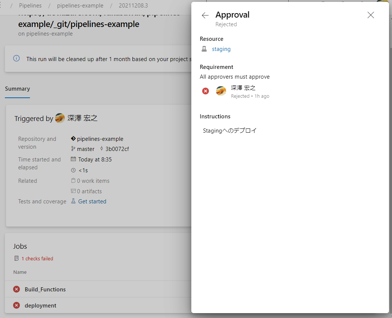Screen dimensions: 392x318
Task: Open master branch link
Action: point(86,149)
